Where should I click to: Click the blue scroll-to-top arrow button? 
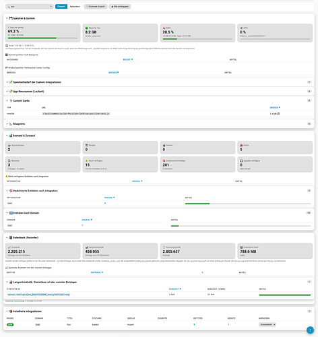coord(311,330)
